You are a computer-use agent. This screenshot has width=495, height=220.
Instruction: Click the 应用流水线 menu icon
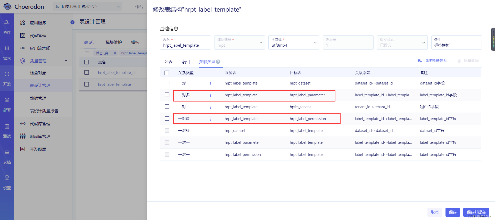click(23, 48)
